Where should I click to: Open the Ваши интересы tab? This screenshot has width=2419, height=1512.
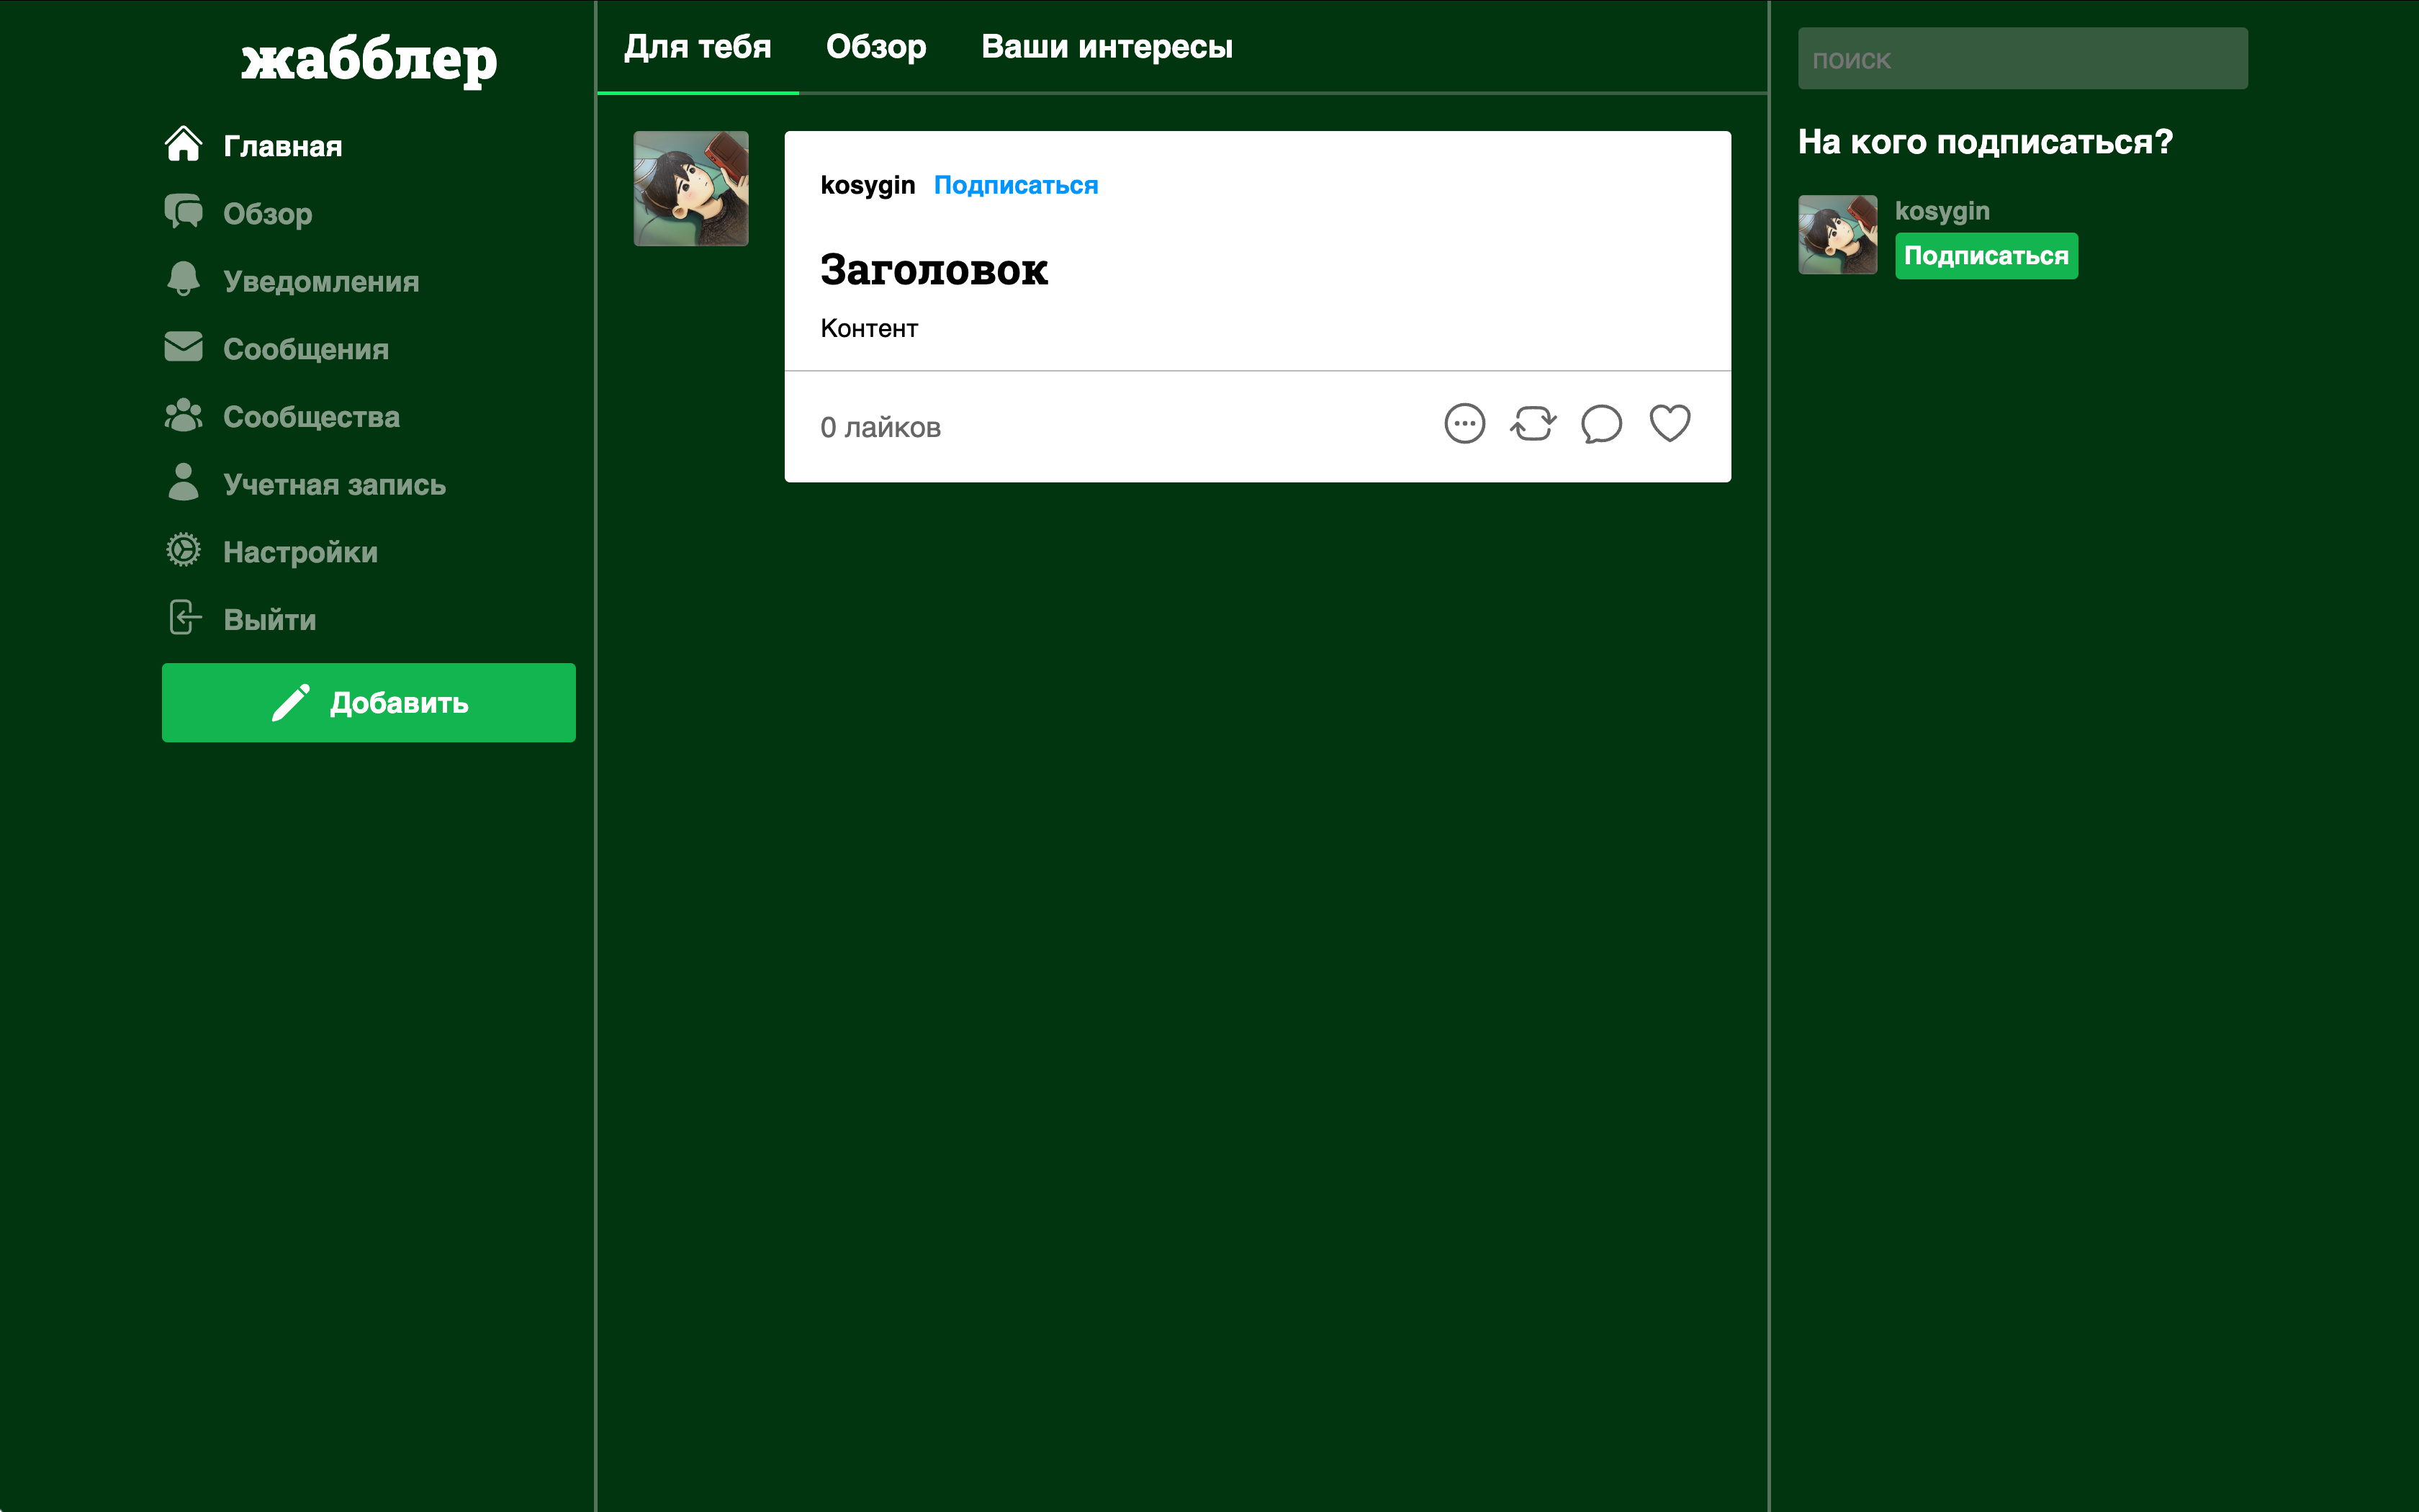1107,46
